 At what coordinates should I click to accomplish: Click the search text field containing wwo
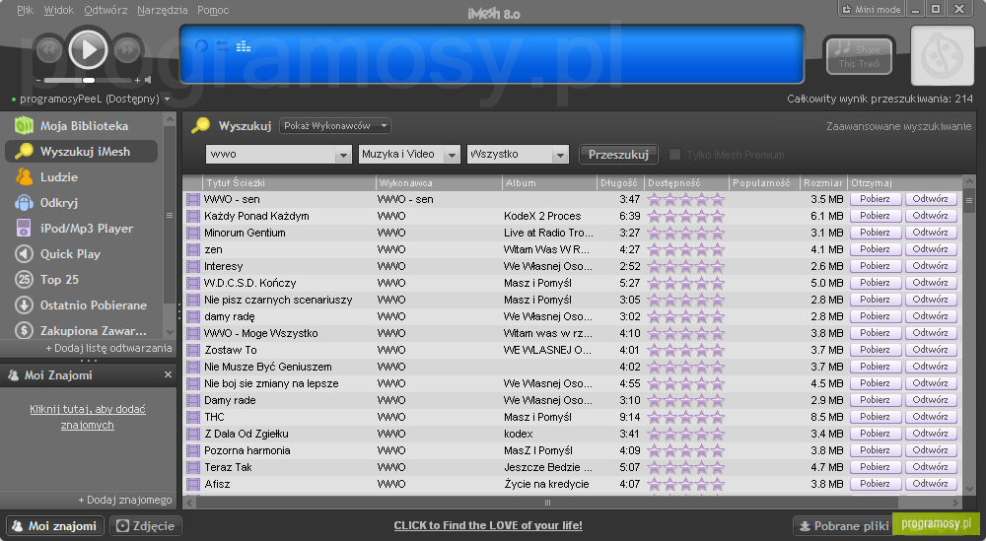[x=270, y=154]
